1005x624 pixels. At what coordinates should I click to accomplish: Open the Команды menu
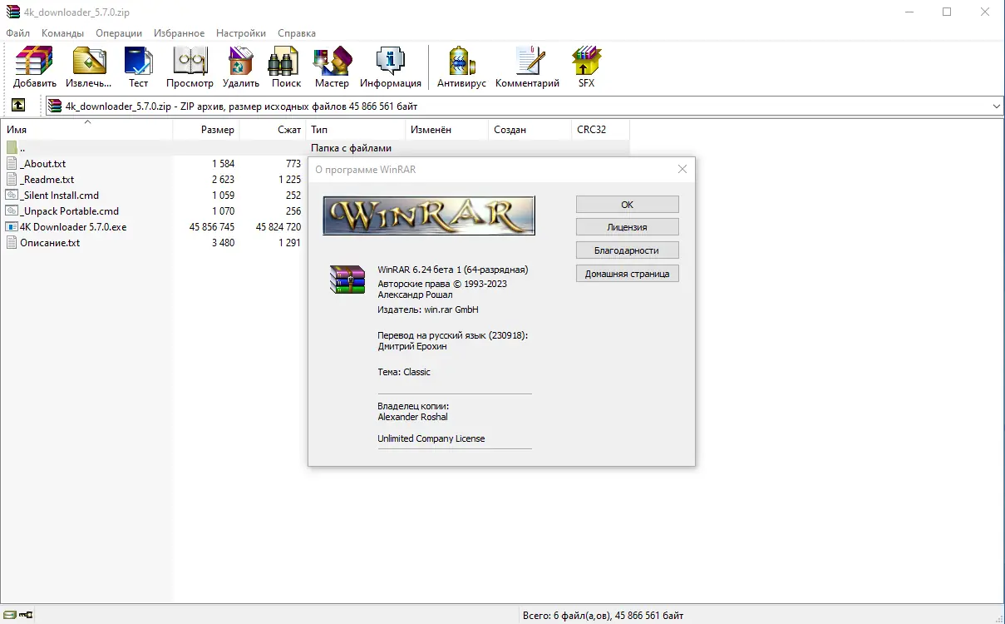[62, 33]
